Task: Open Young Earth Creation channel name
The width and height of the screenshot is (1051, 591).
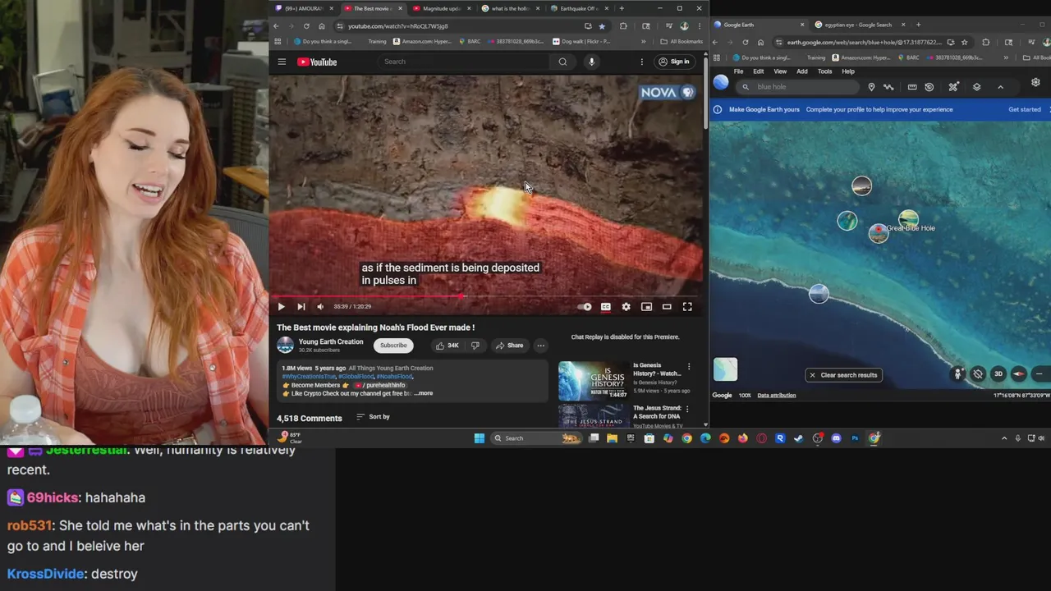Action: (331, 341)
